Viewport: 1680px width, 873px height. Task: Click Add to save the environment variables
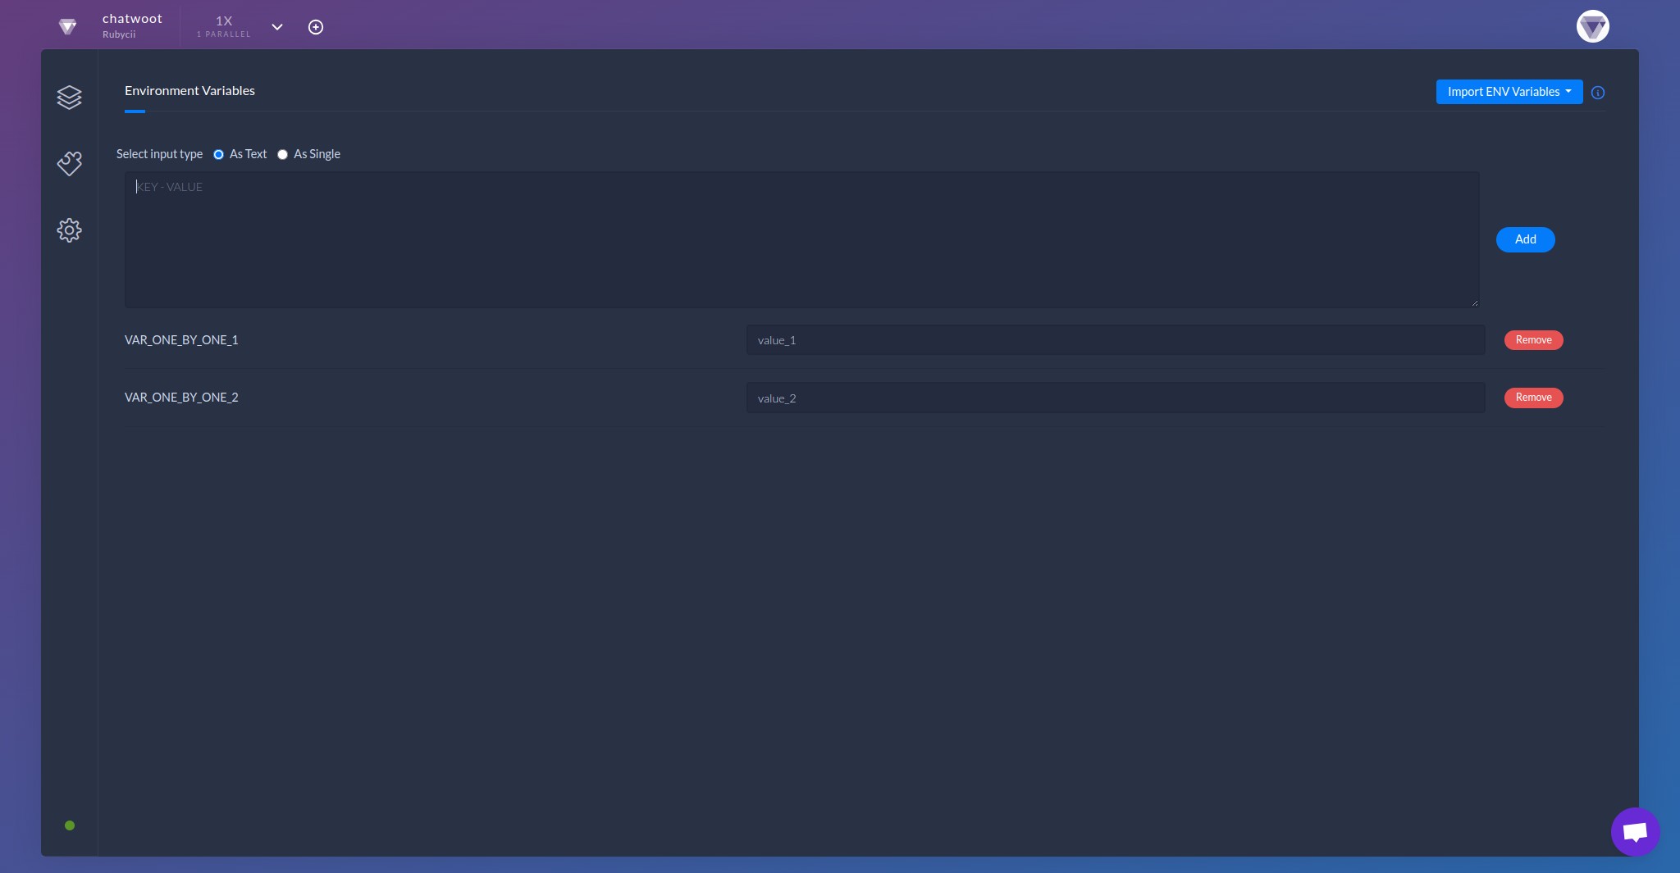pyautogui.click(x=1524, y=239)
